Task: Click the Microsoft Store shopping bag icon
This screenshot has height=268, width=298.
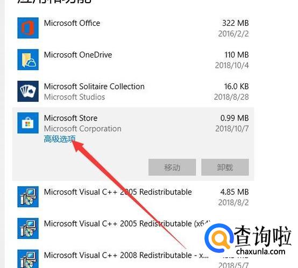Action: click(28, 123)
